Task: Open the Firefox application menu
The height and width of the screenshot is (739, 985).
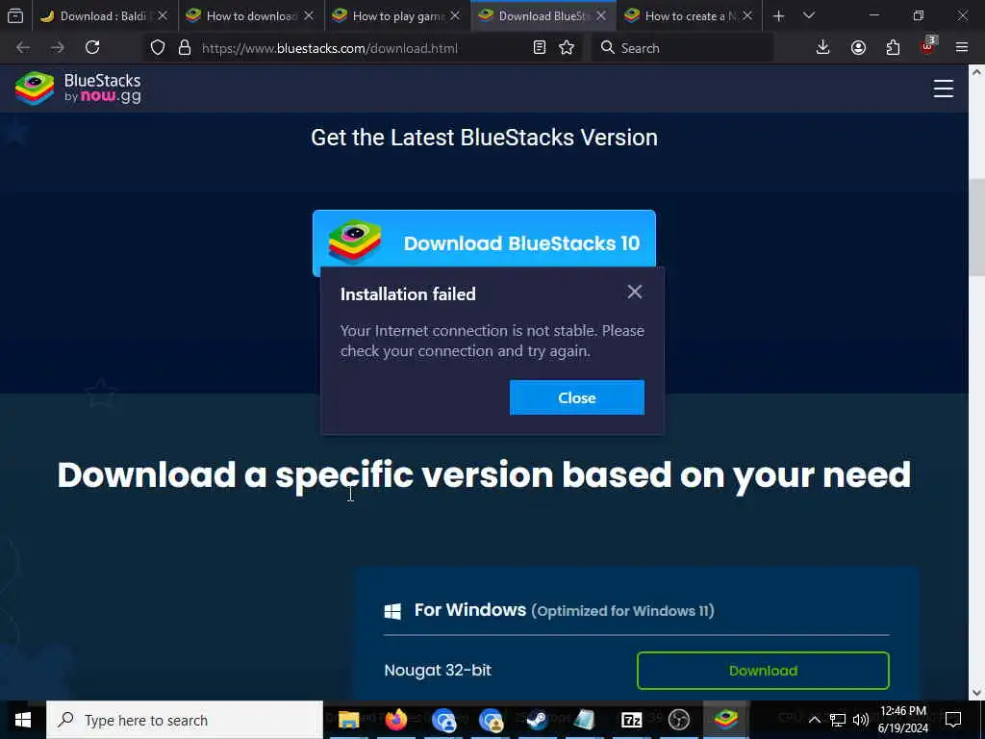Action: coord(962,48)
